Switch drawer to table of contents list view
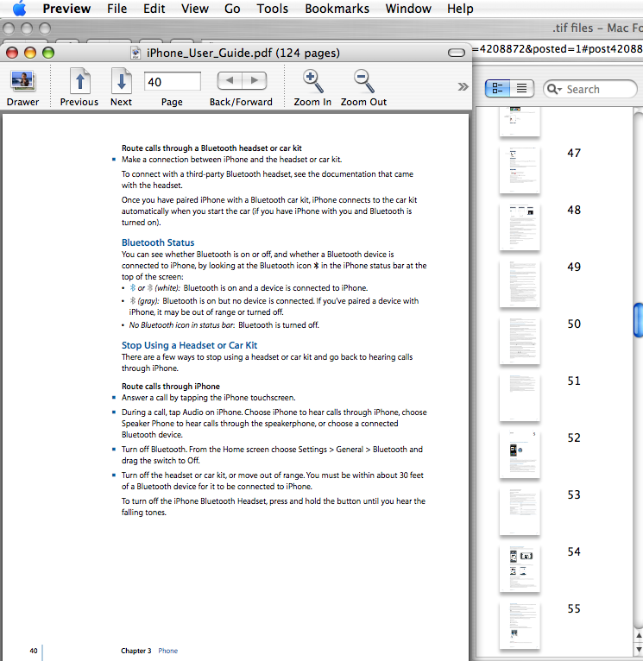Viewport: 643px width, 661px height. [521, 89]
